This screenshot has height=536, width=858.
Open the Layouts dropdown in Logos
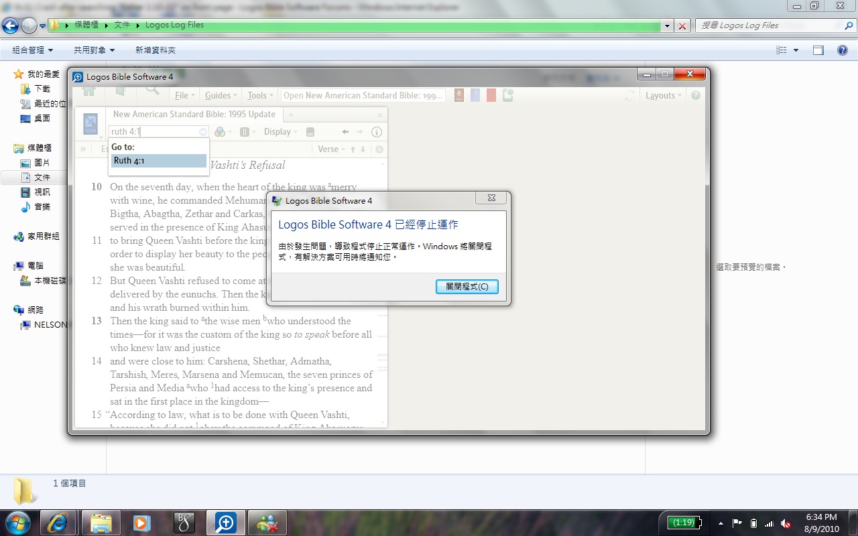664,96
